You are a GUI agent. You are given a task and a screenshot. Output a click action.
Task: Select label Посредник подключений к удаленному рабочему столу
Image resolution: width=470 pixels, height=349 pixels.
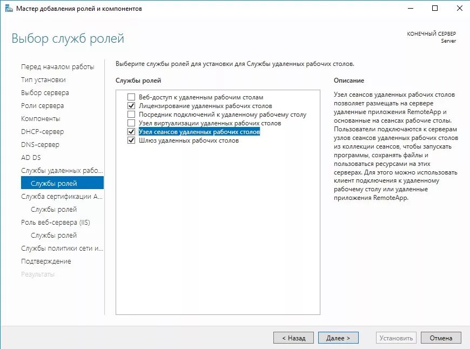[223, 115]
